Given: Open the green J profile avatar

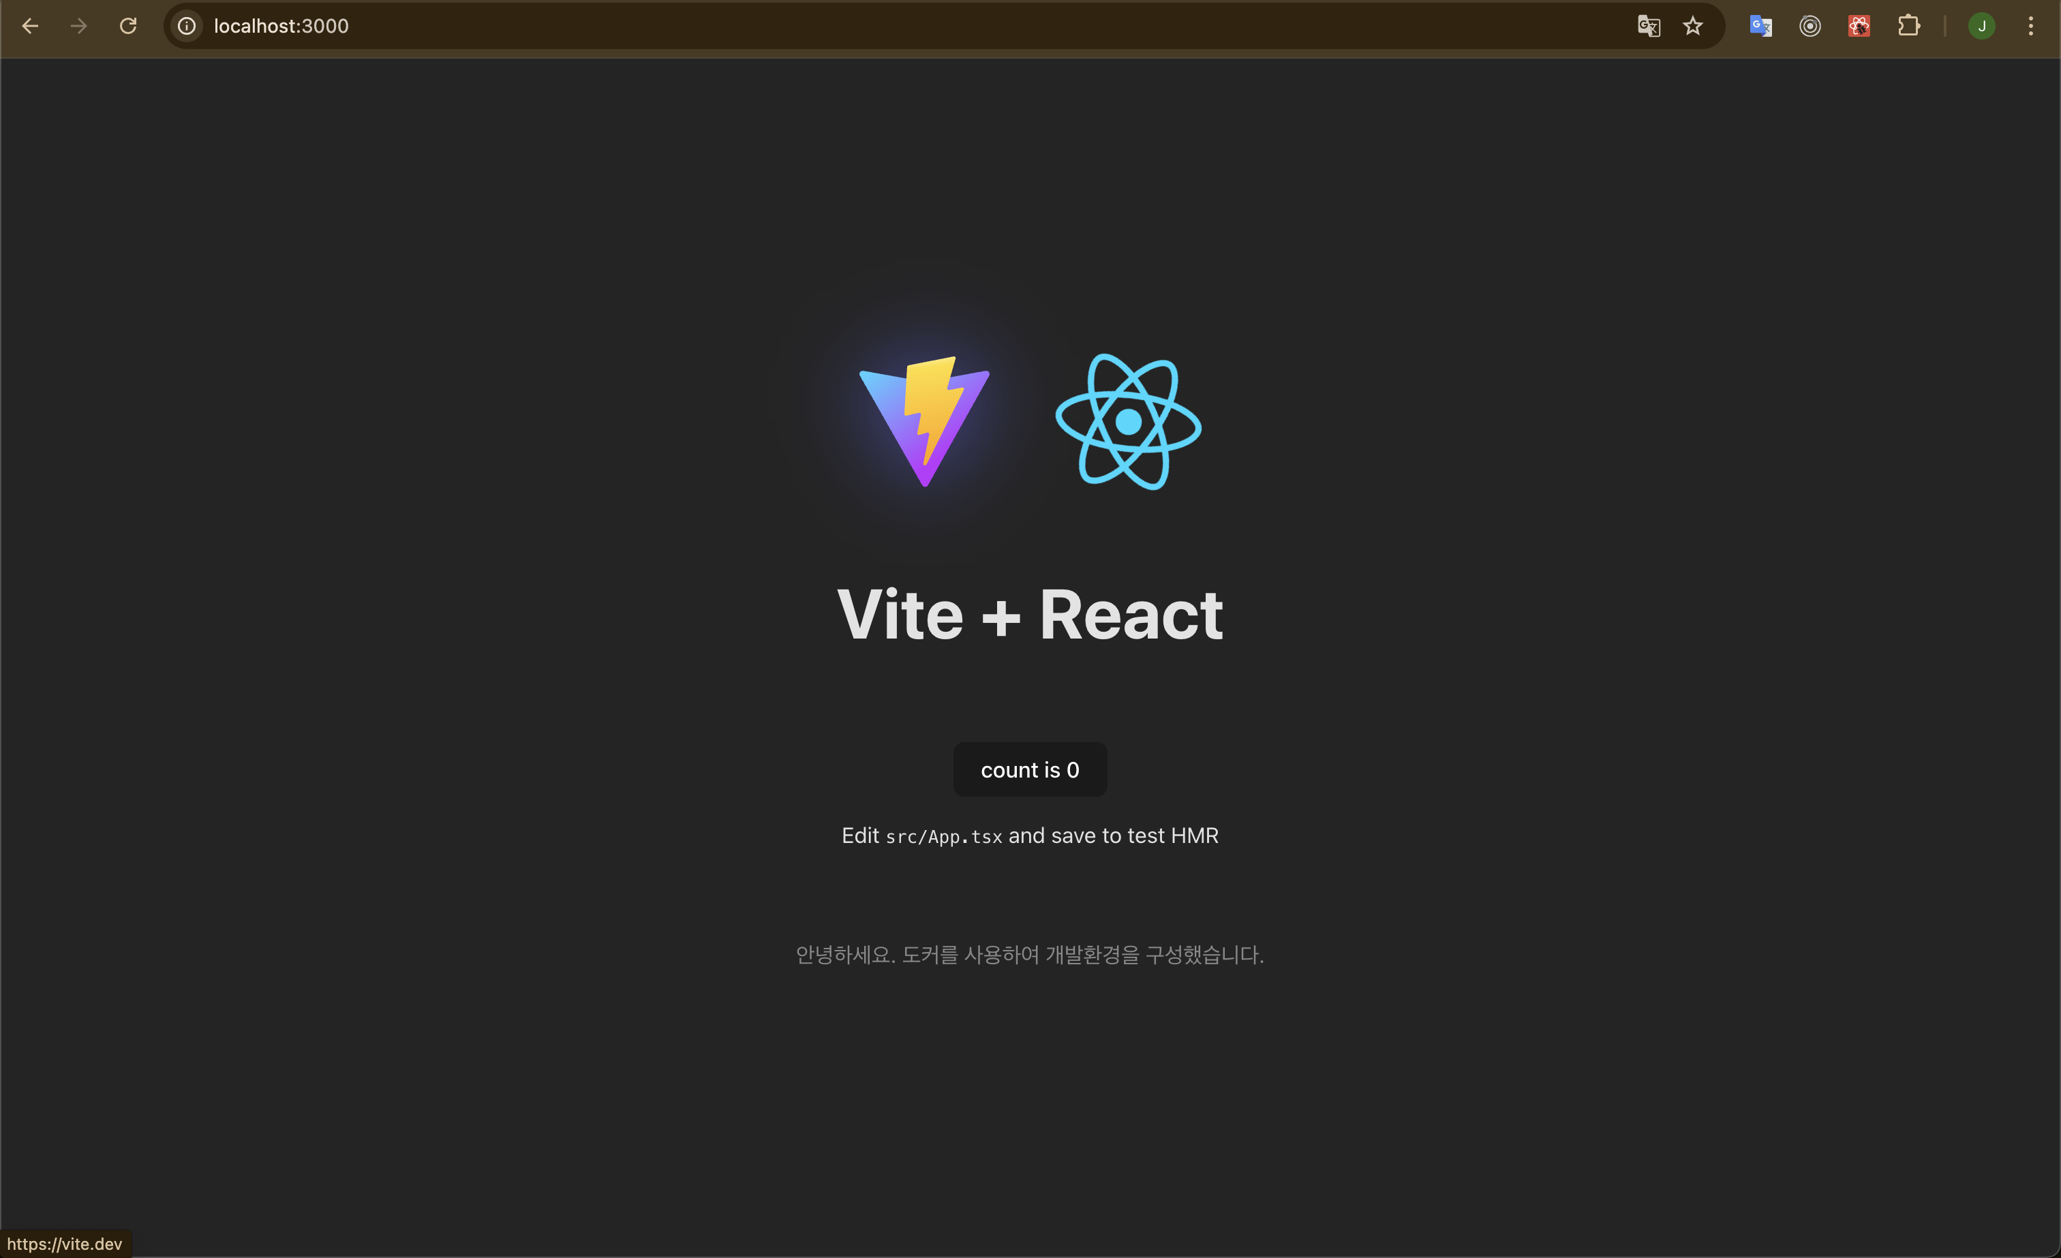Looking at the screenshot, I should [x=1981, y=26].
